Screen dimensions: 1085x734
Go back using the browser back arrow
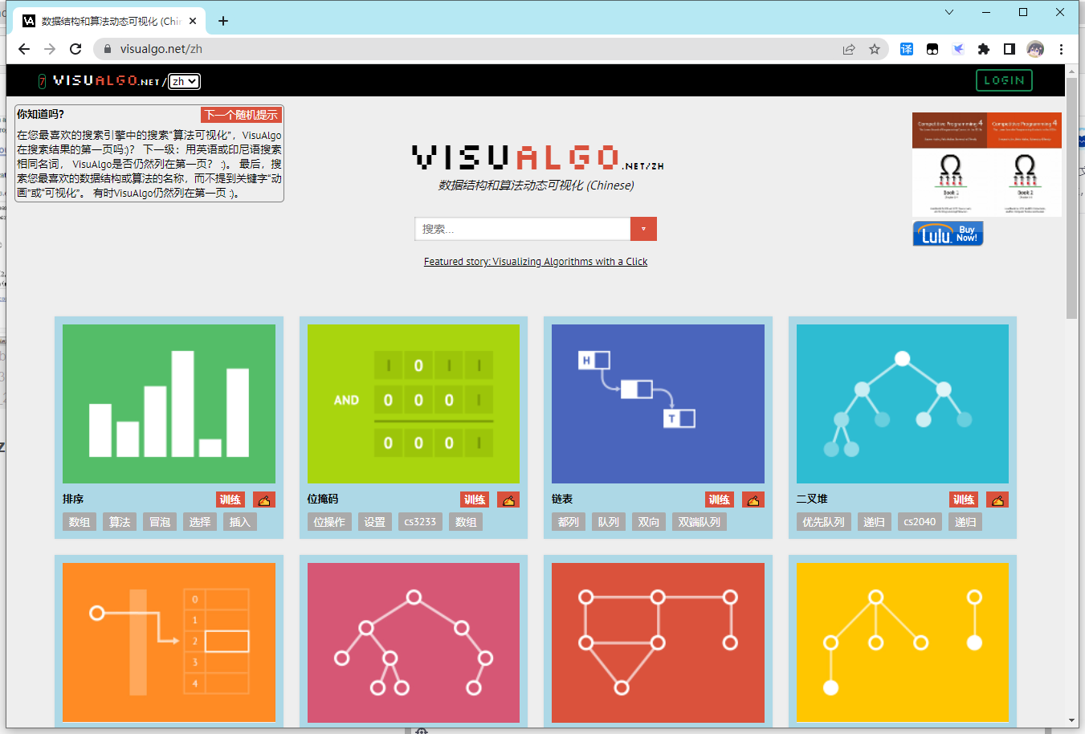pos(24,49)
